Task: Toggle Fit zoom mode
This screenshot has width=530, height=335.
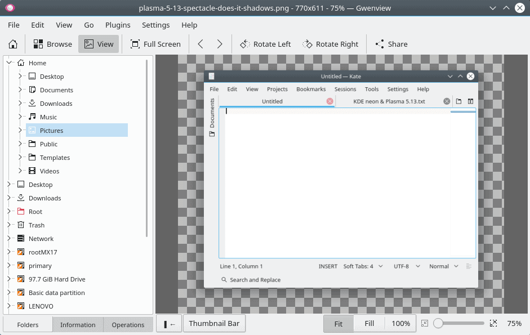Action: pos(339,324)
